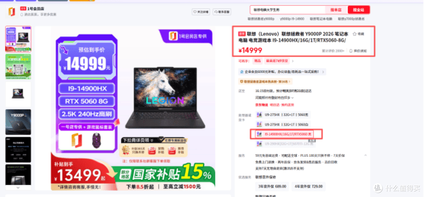Click the red ¥14999 product price
424x197 pixels.
pos(250,50)
